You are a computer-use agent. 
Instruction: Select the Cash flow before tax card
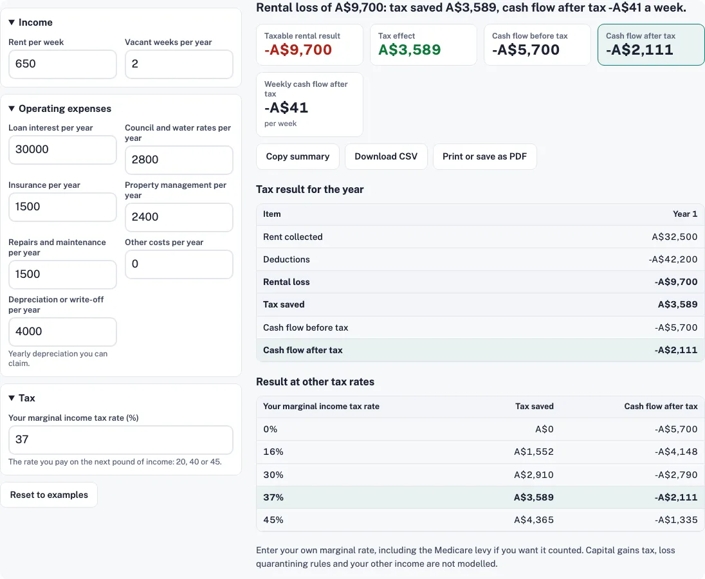(x=537, y=44)
